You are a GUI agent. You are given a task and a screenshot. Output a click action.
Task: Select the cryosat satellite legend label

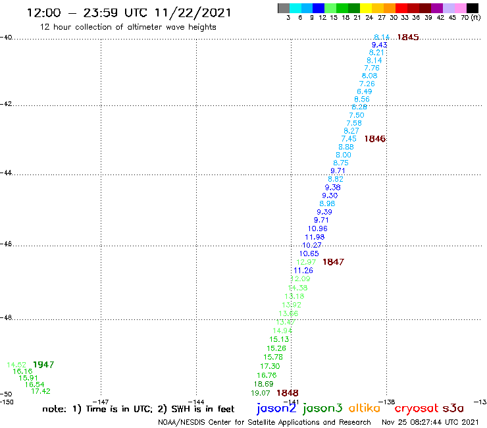(x=417, y=408)
